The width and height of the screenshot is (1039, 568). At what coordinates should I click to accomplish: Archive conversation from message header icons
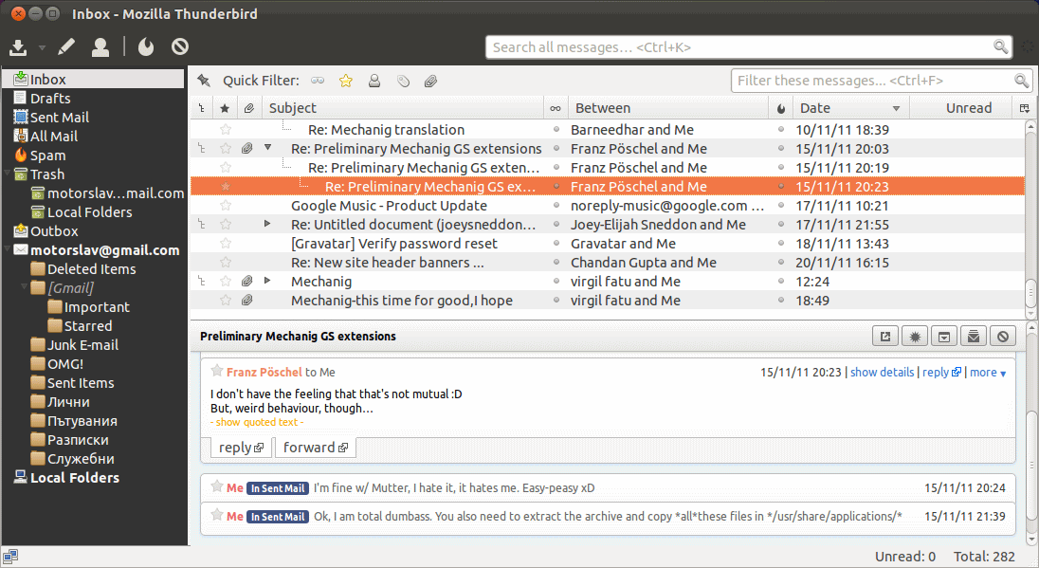pyautogui.click(x=944, y=336)
